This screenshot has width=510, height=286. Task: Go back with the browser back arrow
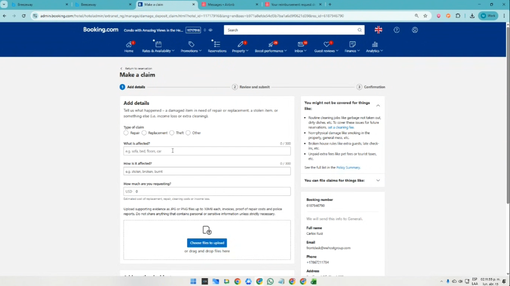[4, 16]
